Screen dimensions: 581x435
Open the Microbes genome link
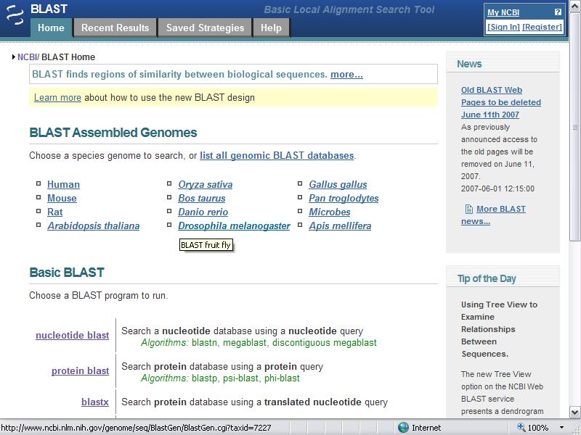pos(330,212)
